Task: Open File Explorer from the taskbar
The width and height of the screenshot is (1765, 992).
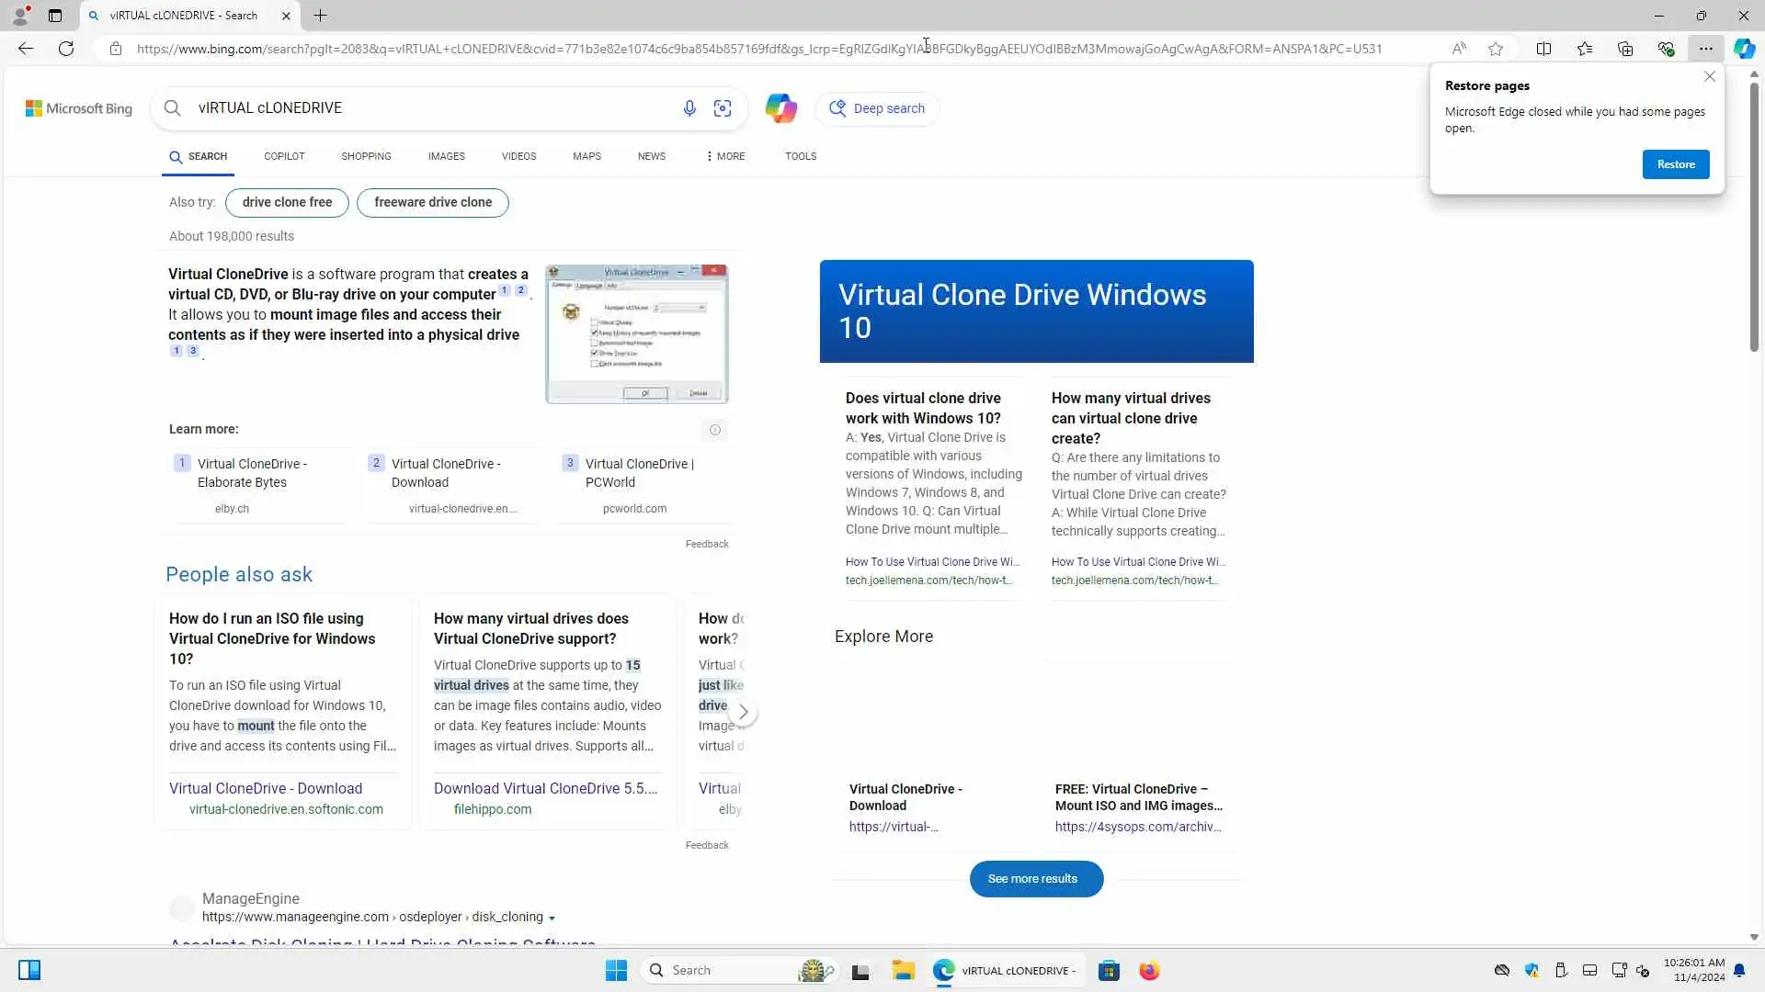Action: pyautogui.click(x=903, y=971)
